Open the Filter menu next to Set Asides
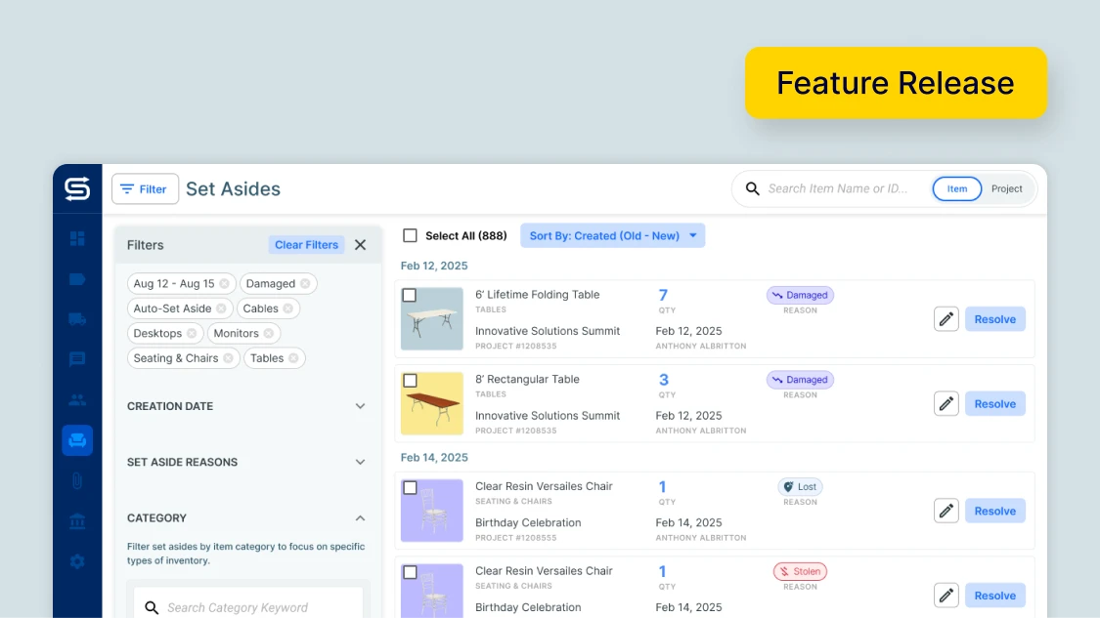Viewport: 1100px width, 618px height. pyautogui.click(x=145, y=188)
